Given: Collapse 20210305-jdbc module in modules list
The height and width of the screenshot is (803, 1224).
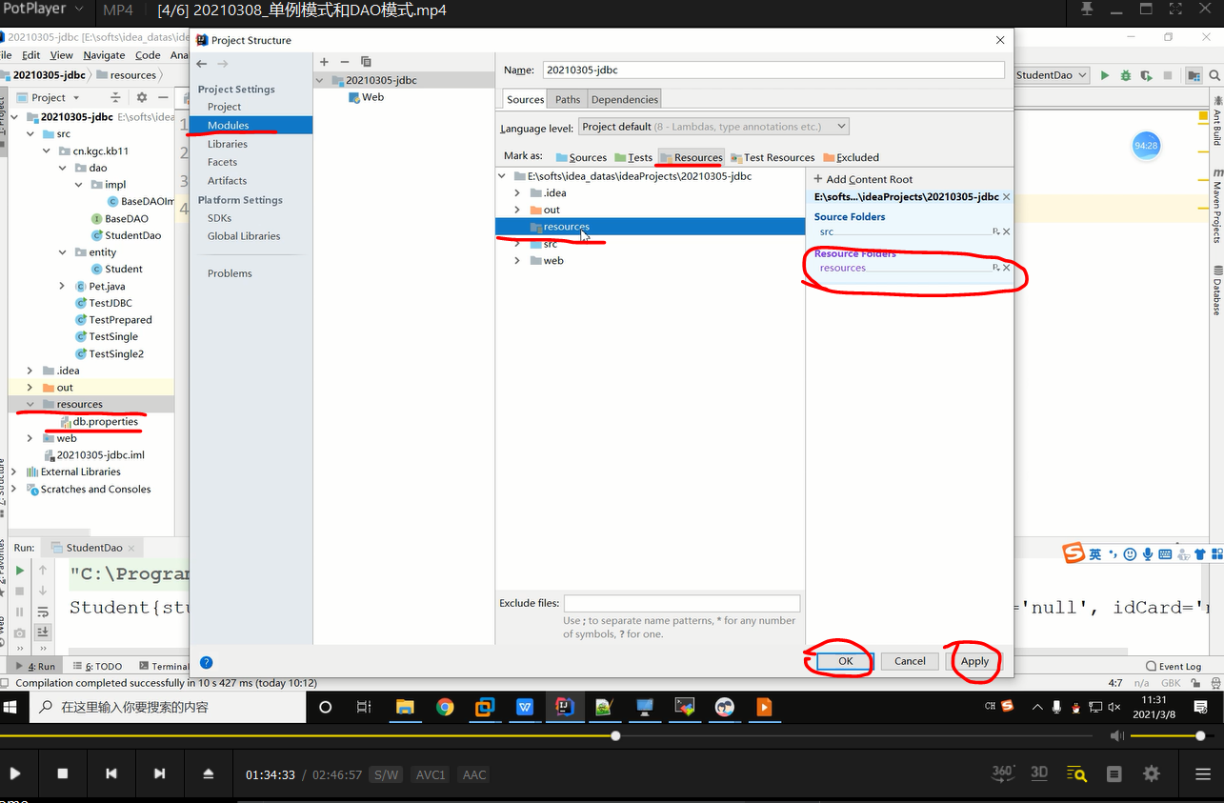Looking at the screenshot, I should point(321,81).
